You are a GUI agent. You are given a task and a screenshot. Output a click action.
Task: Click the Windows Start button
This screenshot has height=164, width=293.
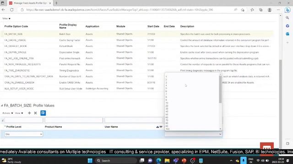(90, 161)
